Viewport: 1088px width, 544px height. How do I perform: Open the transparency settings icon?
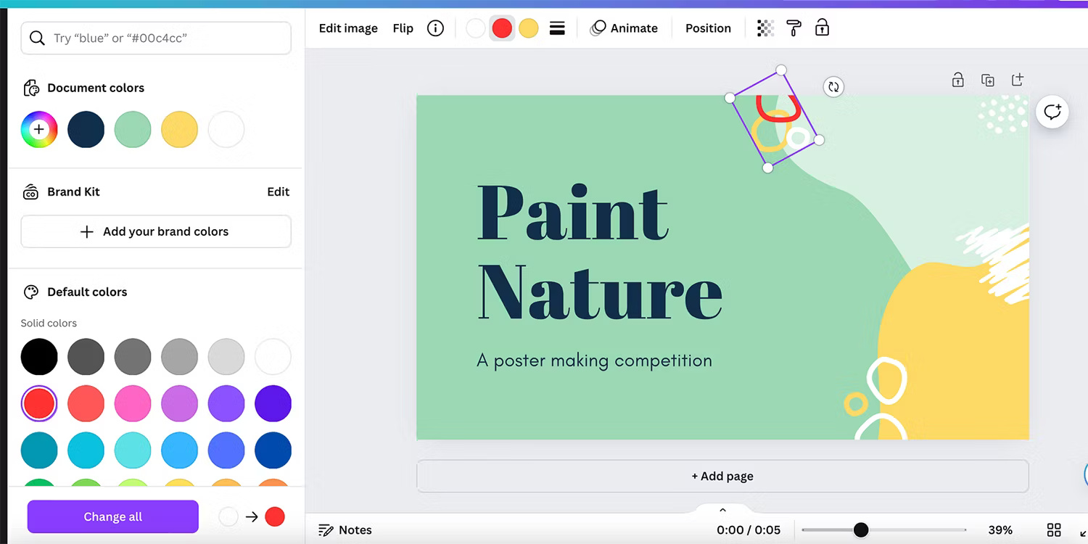tap(765, 28)
